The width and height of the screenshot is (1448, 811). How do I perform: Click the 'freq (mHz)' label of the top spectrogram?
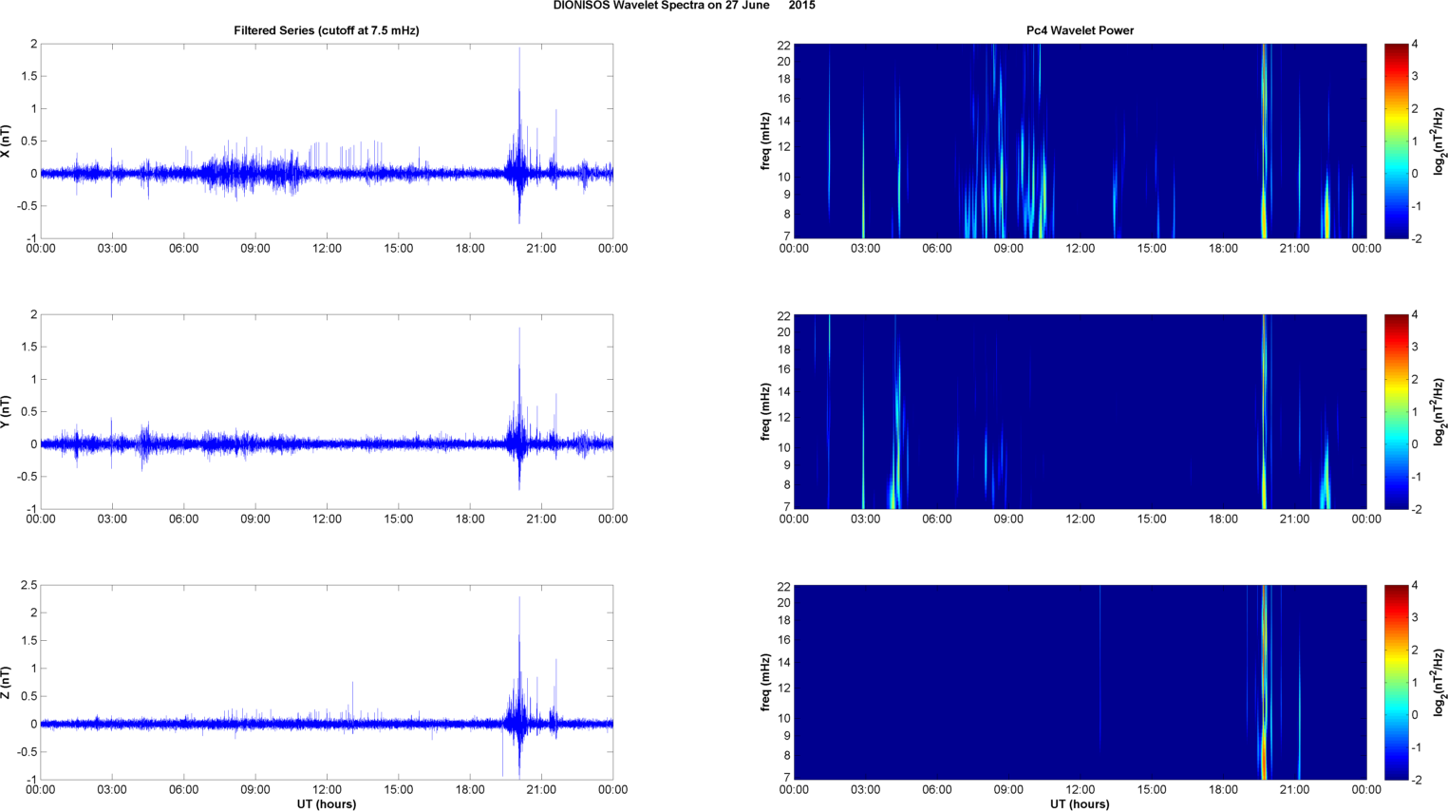(765, 141)
